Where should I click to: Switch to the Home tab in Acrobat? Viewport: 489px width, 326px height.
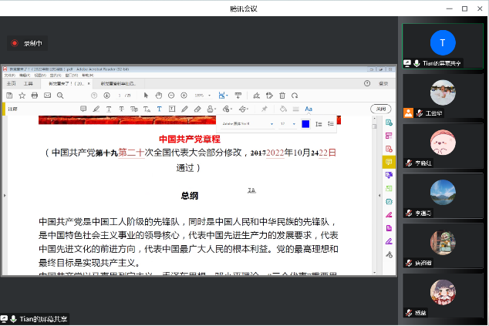click(11, 83)
